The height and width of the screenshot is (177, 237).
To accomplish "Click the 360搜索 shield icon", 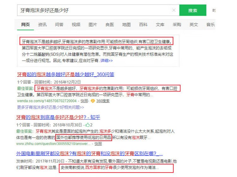I will click(x=93, y=101).
